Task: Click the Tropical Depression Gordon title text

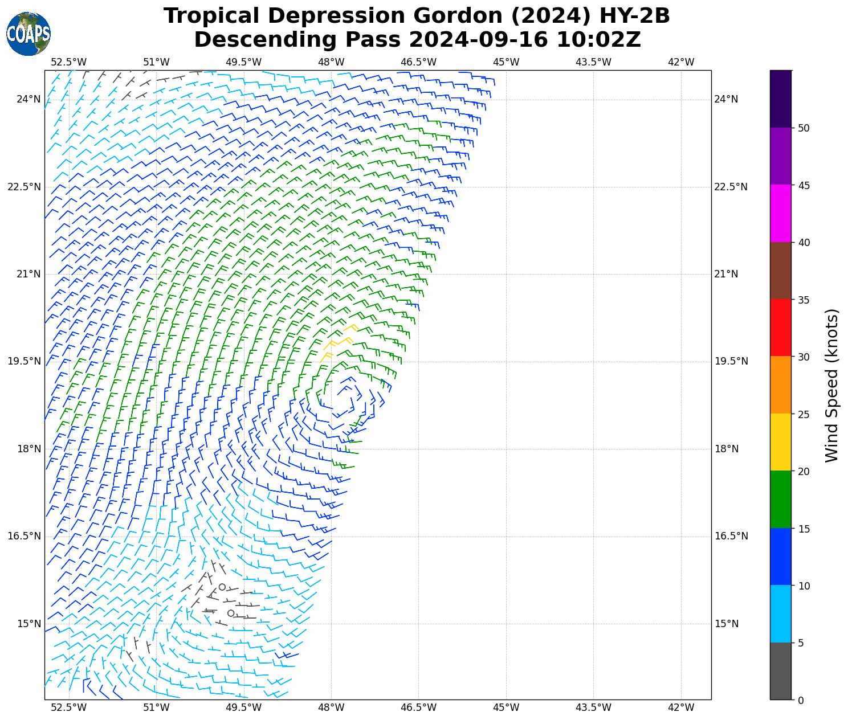Action: click(417, 16)
